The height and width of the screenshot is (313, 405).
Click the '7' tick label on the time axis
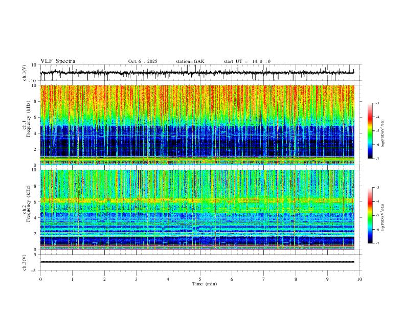(264, 279)
